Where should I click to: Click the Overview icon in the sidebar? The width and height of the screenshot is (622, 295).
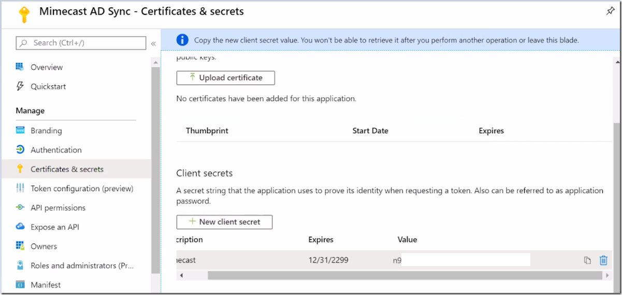[20, 67]
